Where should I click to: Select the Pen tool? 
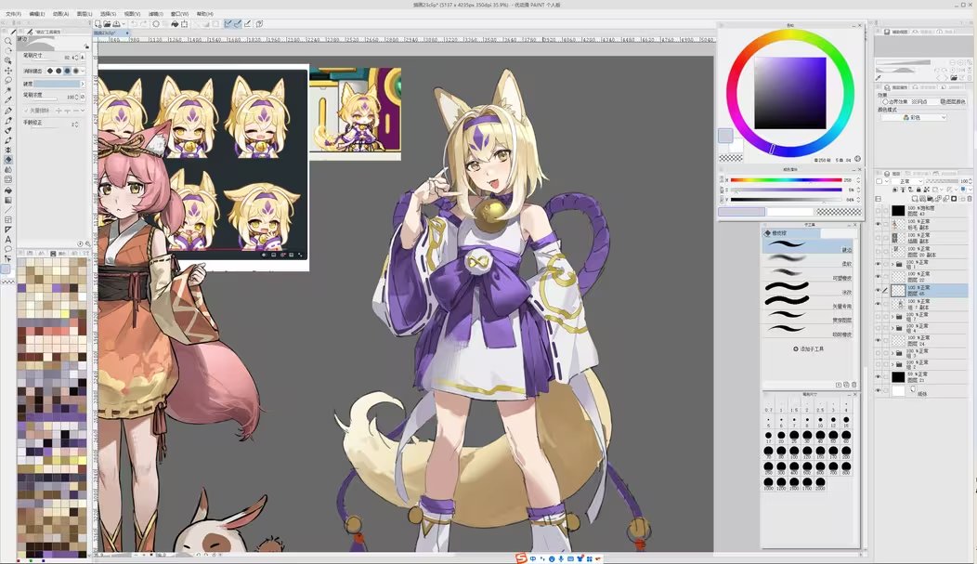pos(8,111)
